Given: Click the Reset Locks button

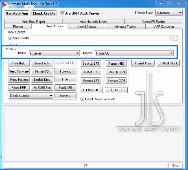Looking at the screenshot, I should [42, 63].
